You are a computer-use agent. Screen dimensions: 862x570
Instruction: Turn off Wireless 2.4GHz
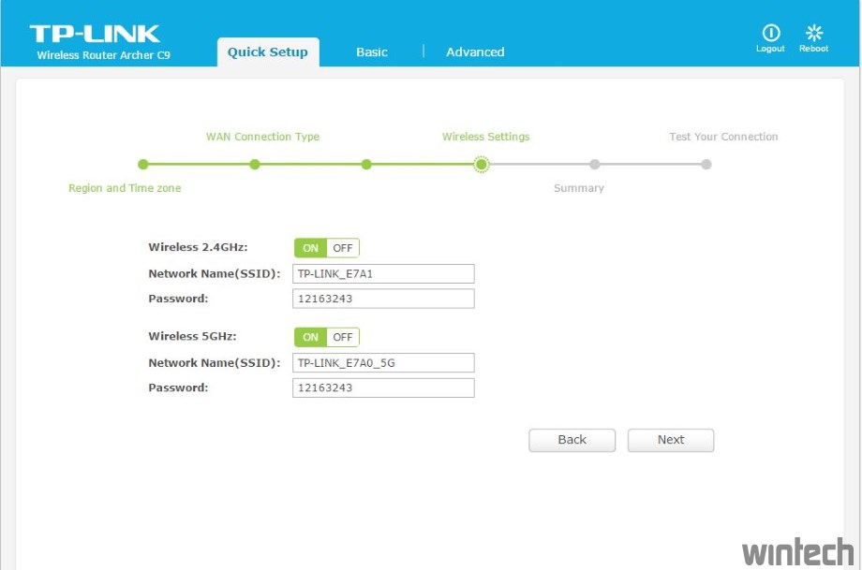(x=343, y=248)
